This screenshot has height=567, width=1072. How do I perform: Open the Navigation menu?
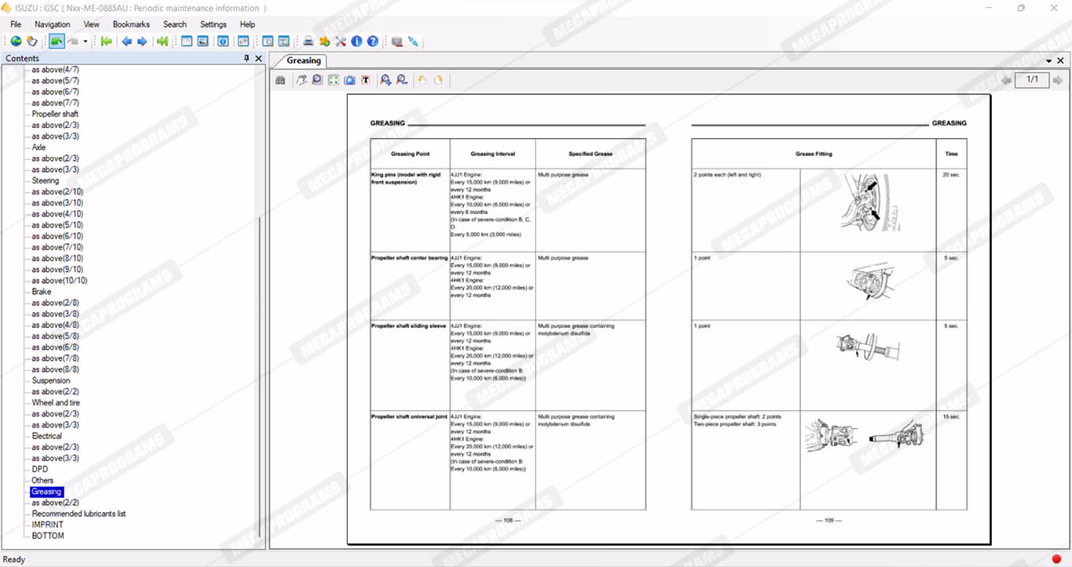point(53,24)
